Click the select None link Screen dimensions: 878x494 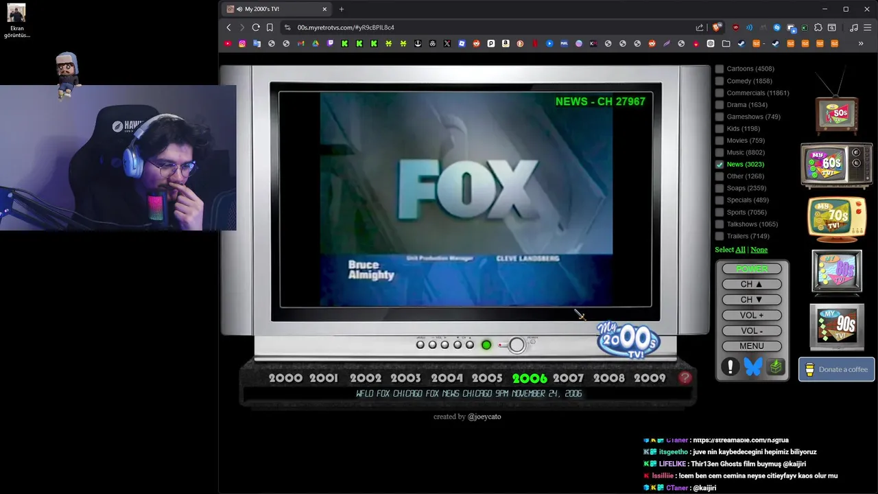click(x=759, y=250)
